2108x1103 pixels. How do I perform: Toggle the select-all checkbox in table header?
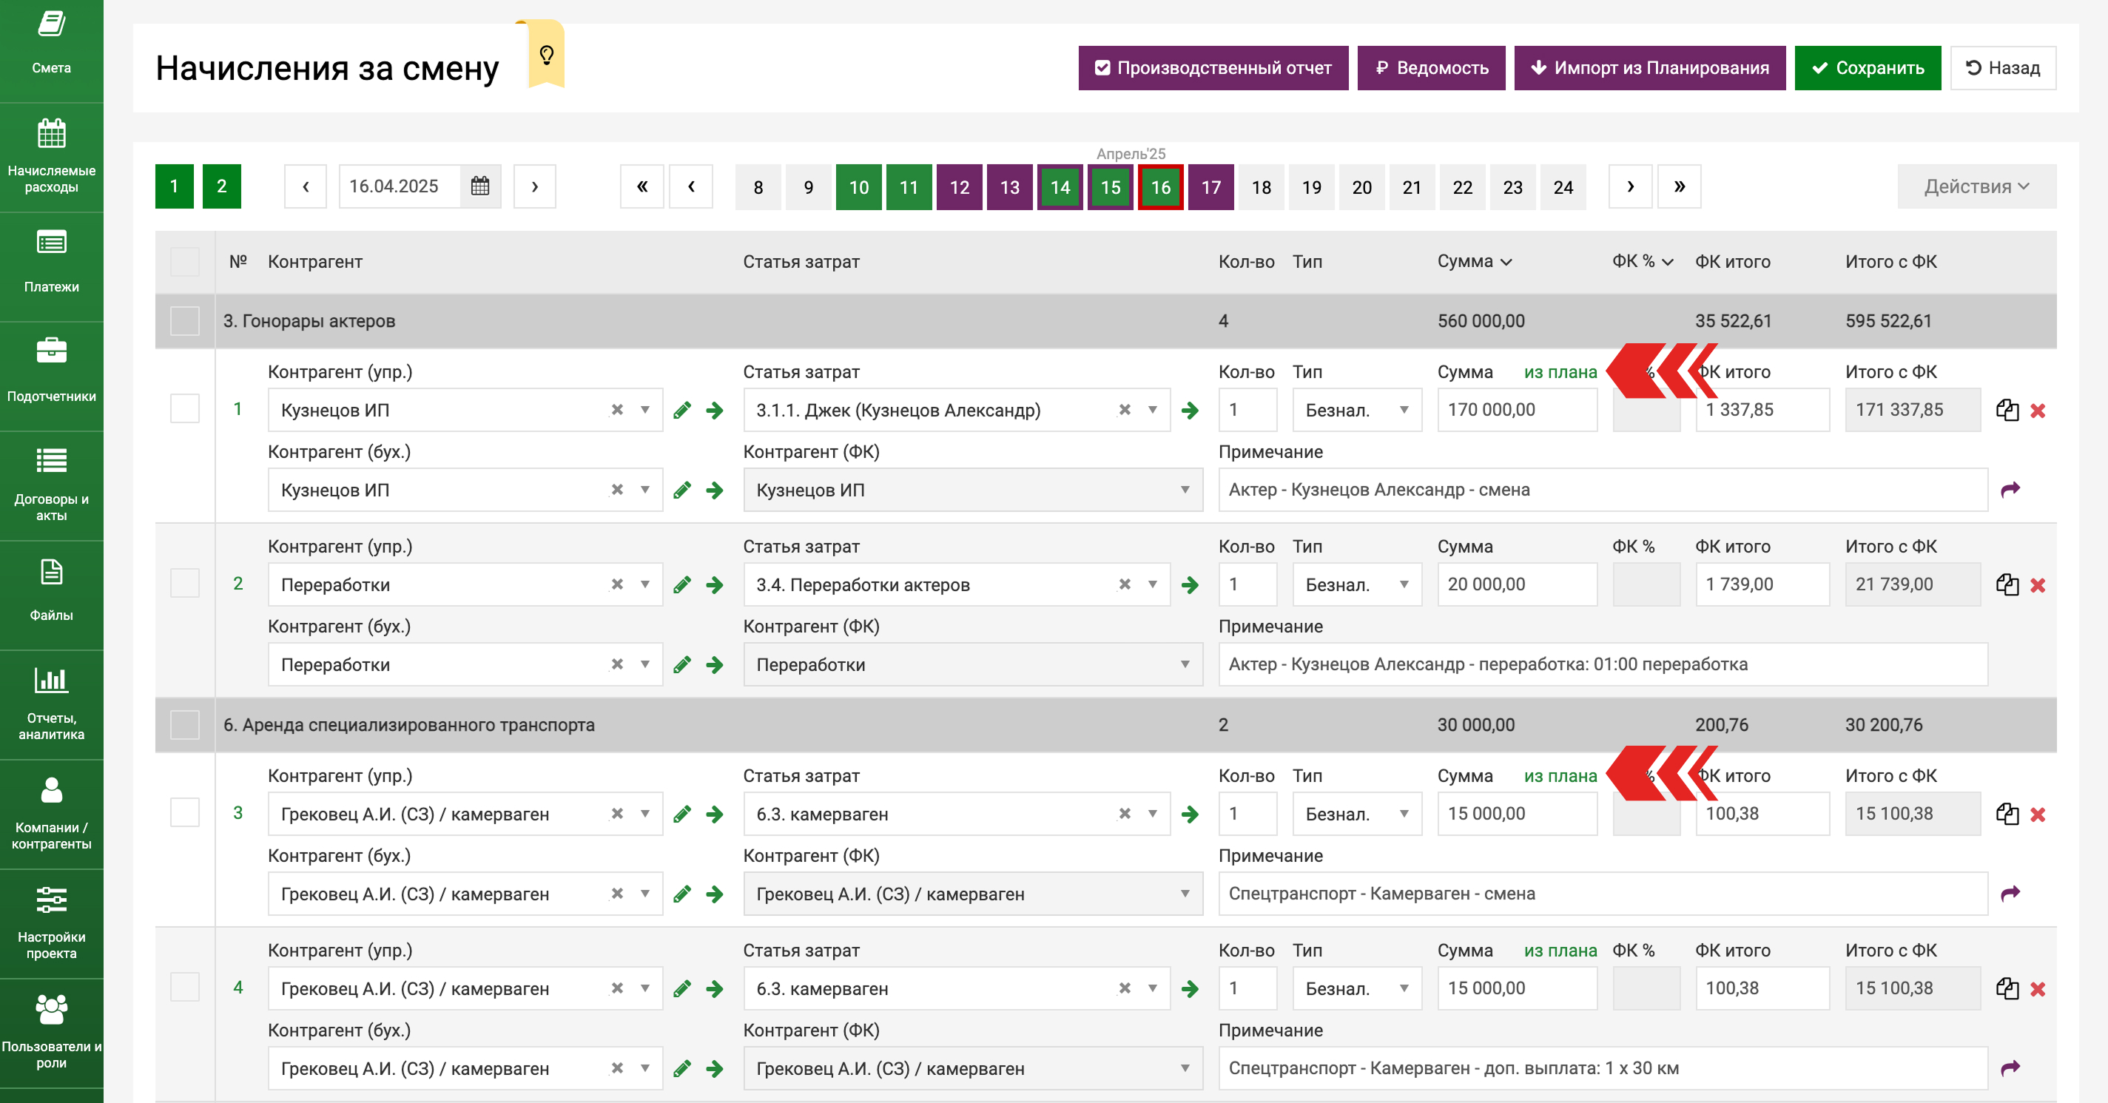click(185, 262)
